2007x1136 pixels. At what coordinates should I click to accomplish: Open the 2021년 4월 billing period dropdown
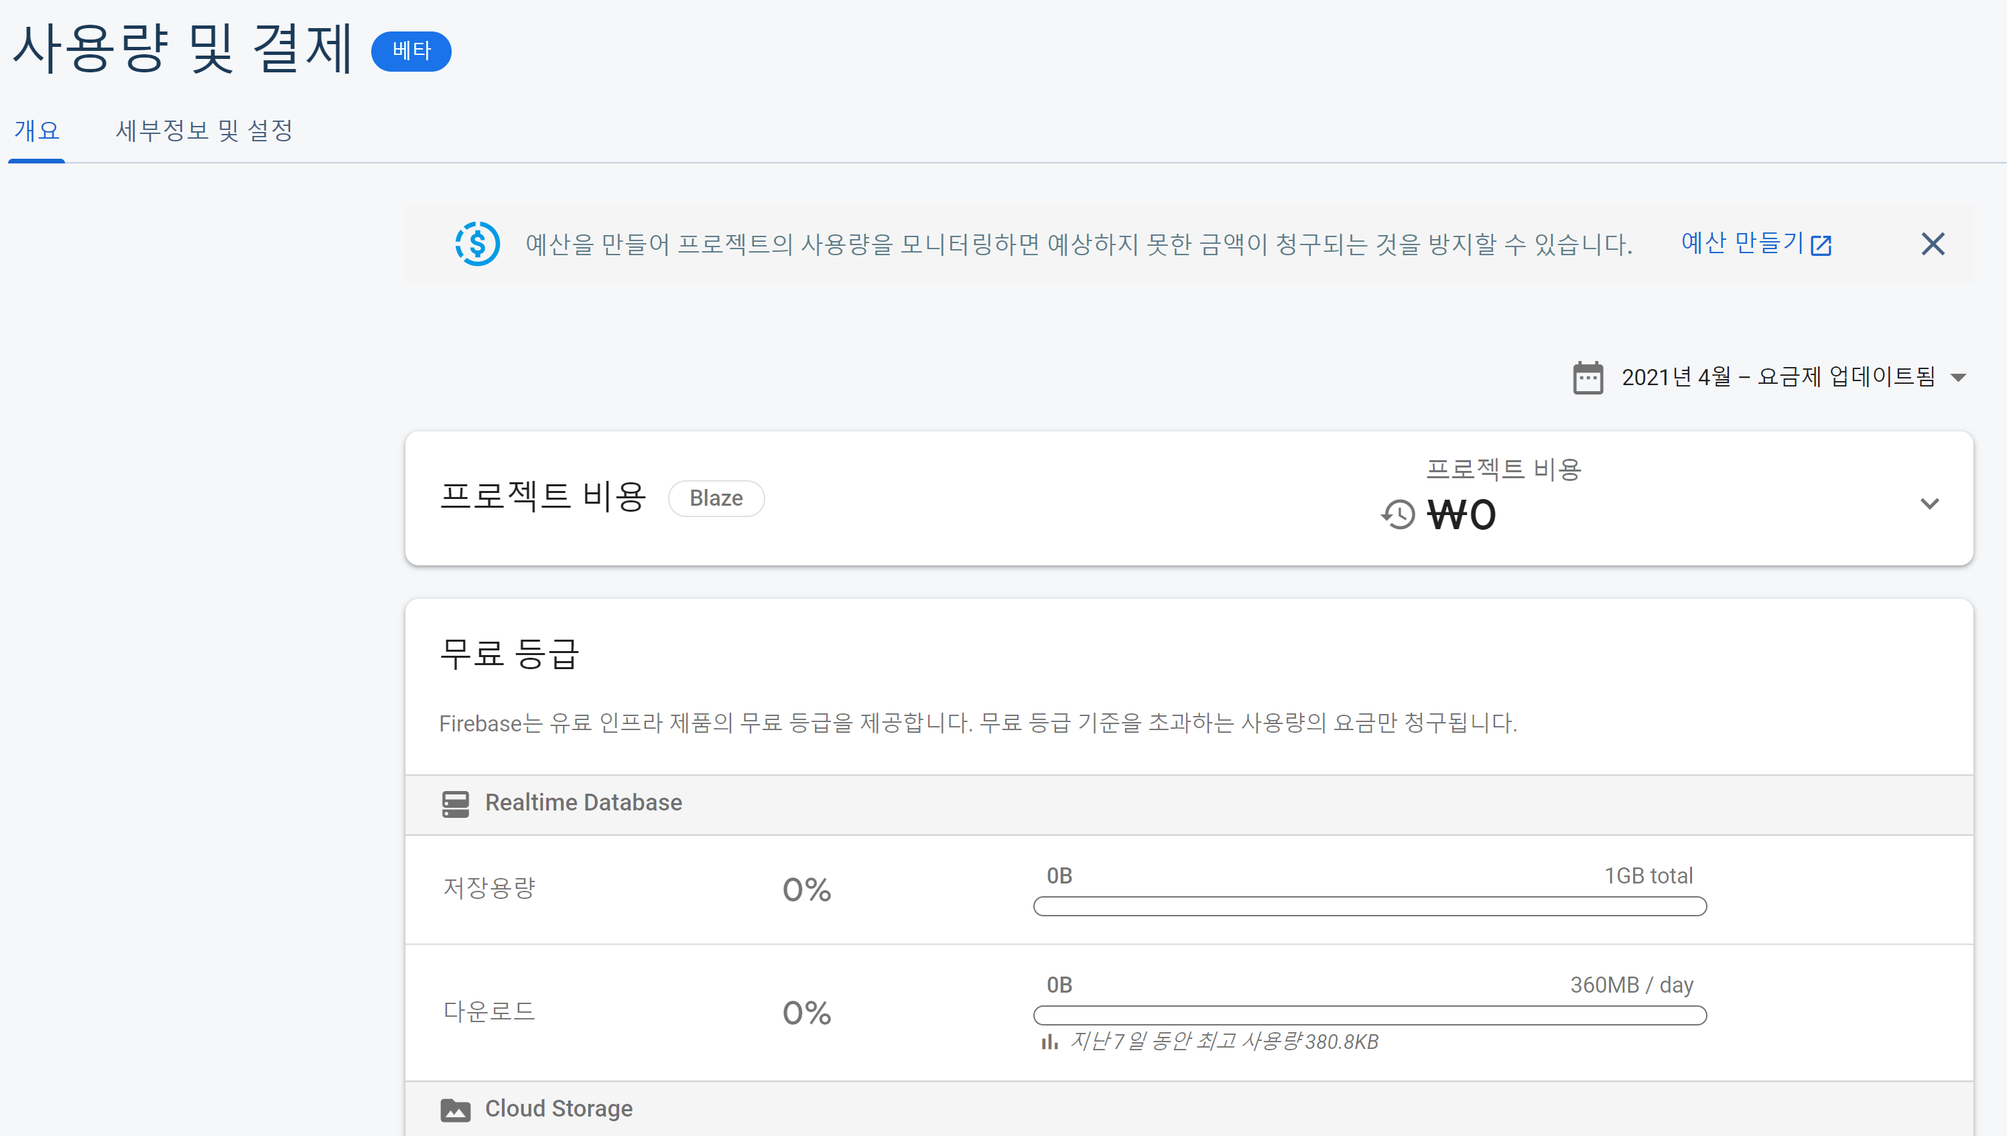pos(1778,378)
